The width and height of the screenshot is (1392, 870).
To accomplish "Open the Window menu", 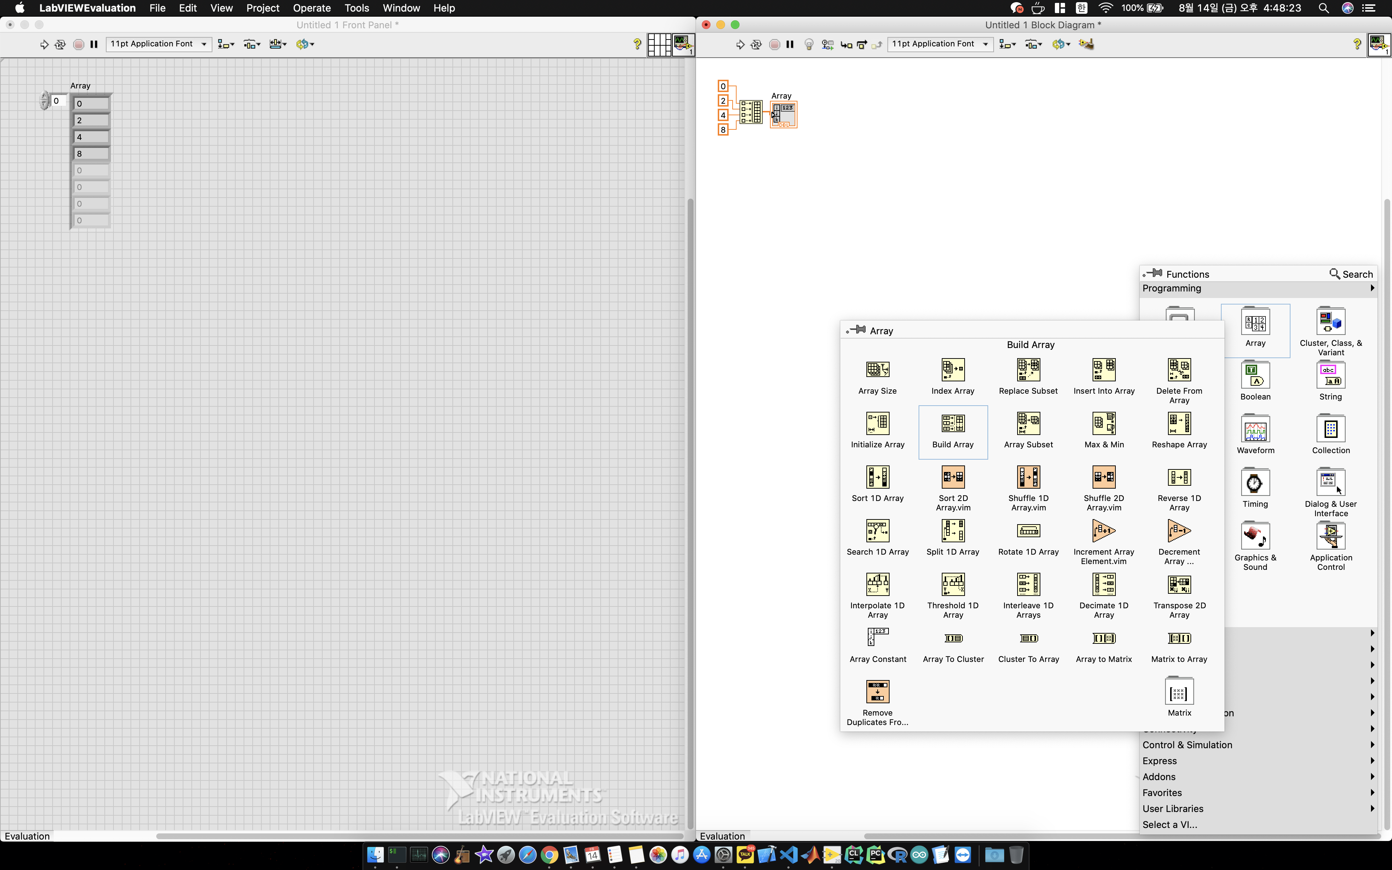I will (x=401, y=8).
